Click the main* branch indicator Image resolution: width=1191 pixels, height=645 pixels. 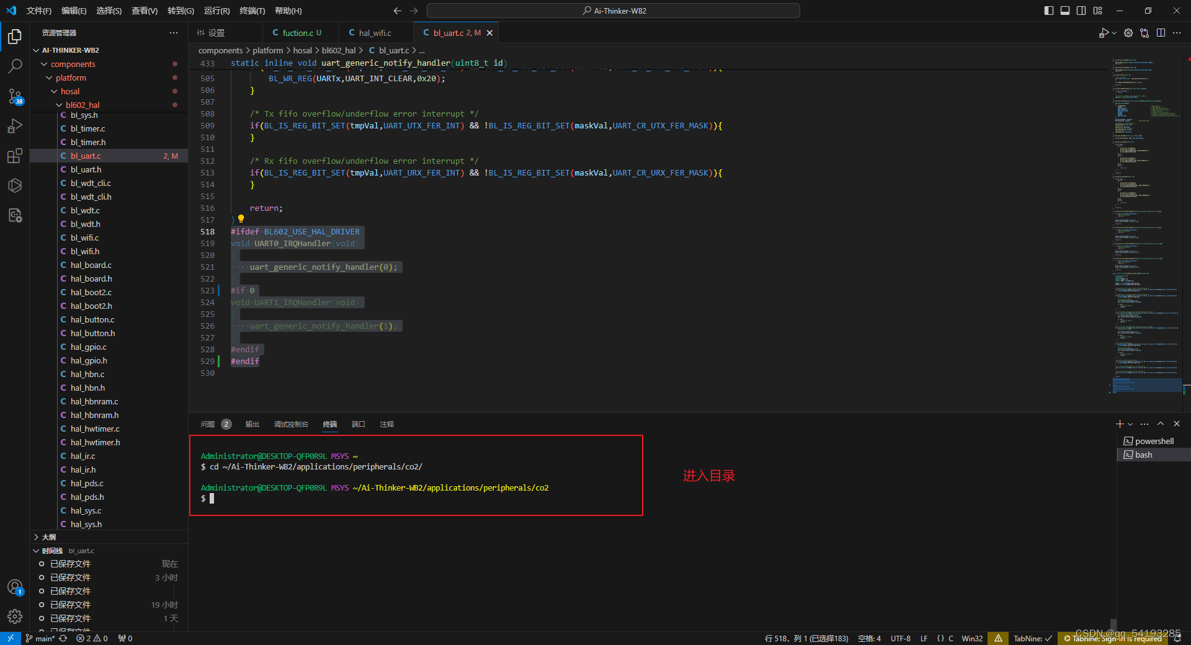41,638
